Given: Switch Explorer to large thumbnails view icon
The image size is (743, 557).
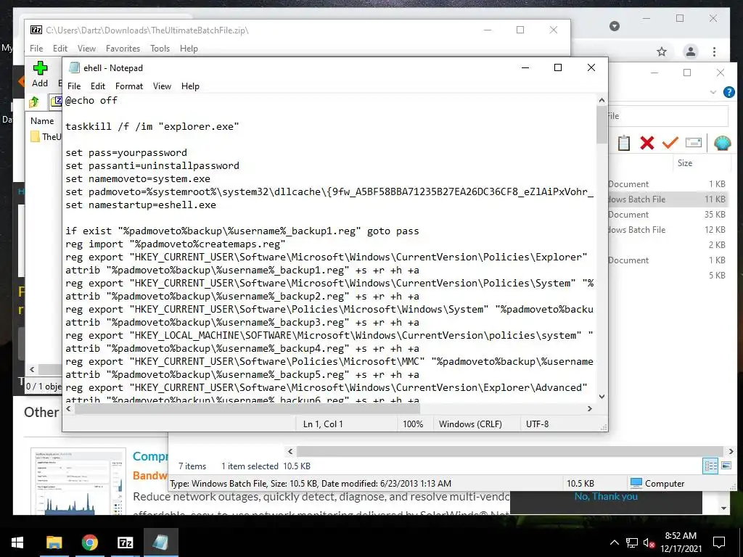Looking at the screenshot, I should [x=726, y=466].
